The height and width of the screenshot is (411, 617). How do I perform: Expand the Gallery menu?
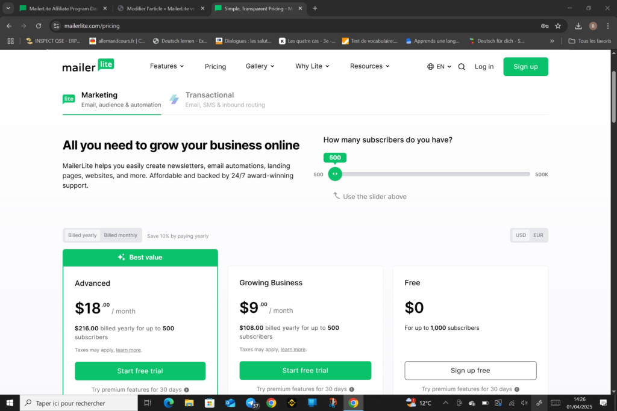(x=260, y=66)
